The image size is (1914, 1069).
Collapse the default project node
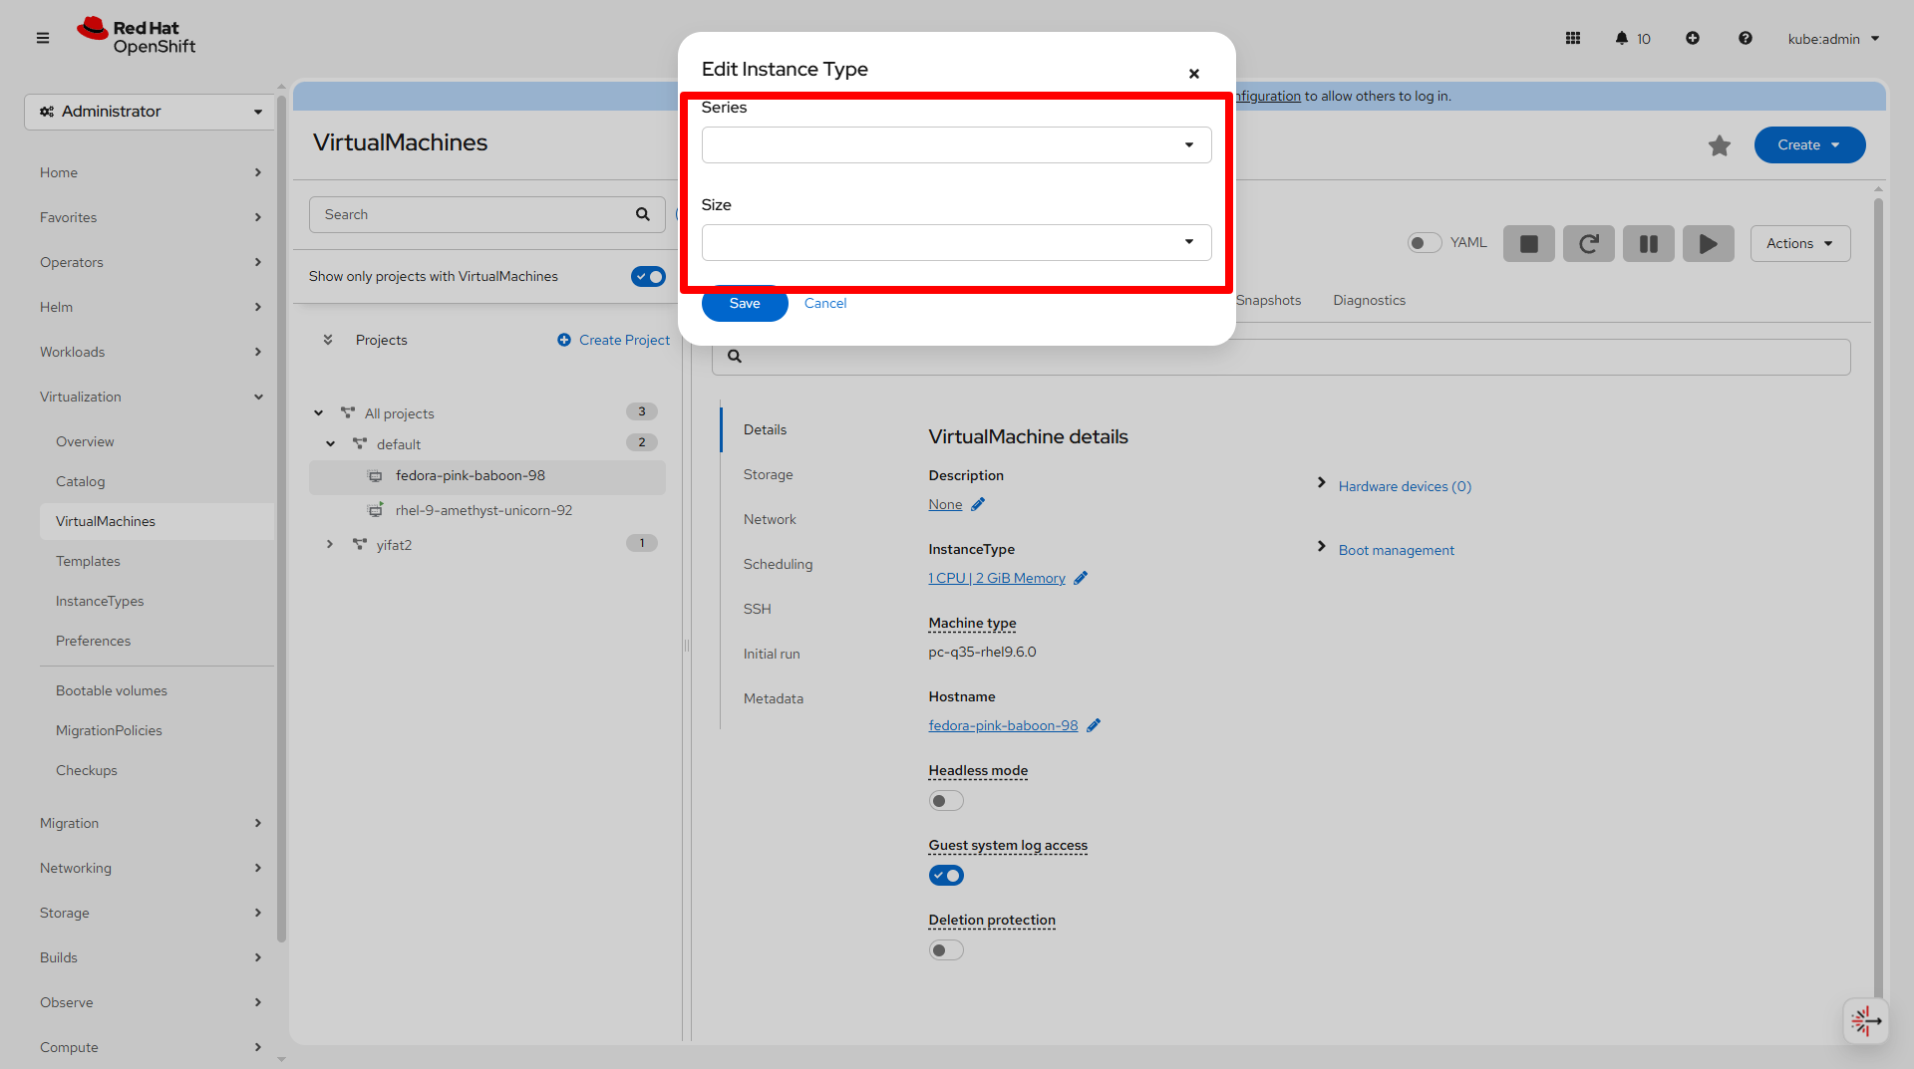331,444
